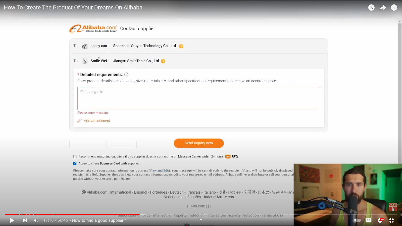Select the tiếng Việt language link
The height and width of the screenshot is (226, 402).
point(193,197)
